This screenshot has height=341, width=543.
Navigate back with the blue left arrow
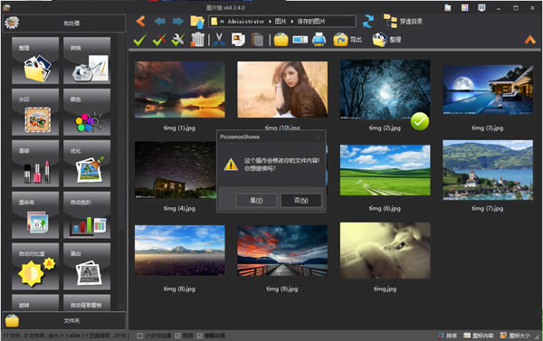[x=159, y=22]
